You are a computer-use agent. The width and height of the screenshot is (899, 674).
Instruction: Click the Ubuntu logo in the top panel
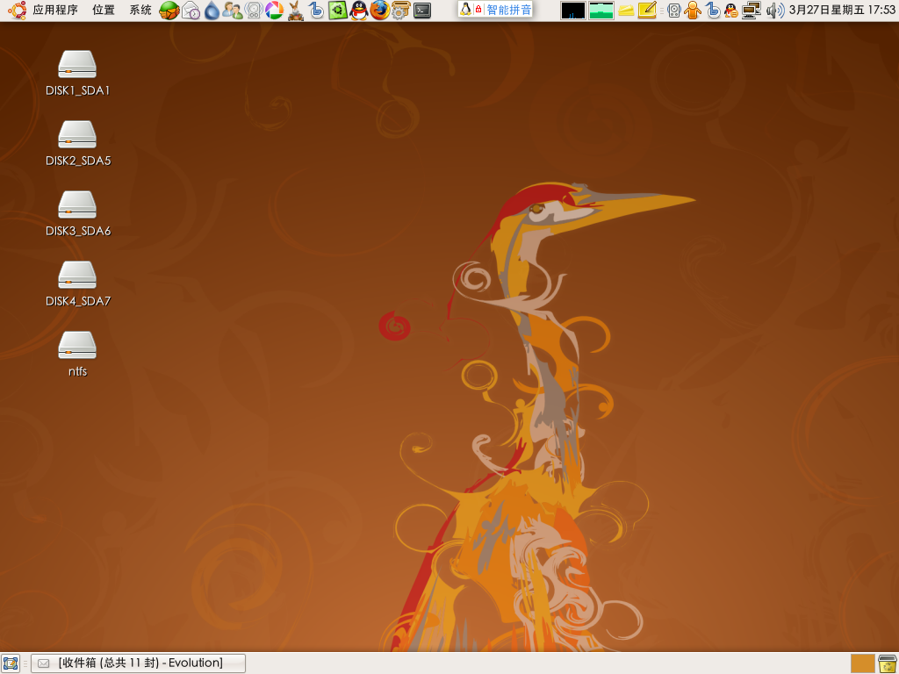[17, 10]
